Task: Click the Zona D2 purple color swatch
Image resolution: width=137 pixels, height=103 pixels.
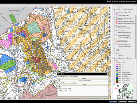Action: 117,66
